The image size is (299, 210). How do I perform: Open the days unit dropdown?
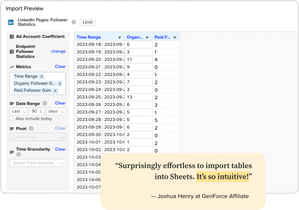pos(56,112)
